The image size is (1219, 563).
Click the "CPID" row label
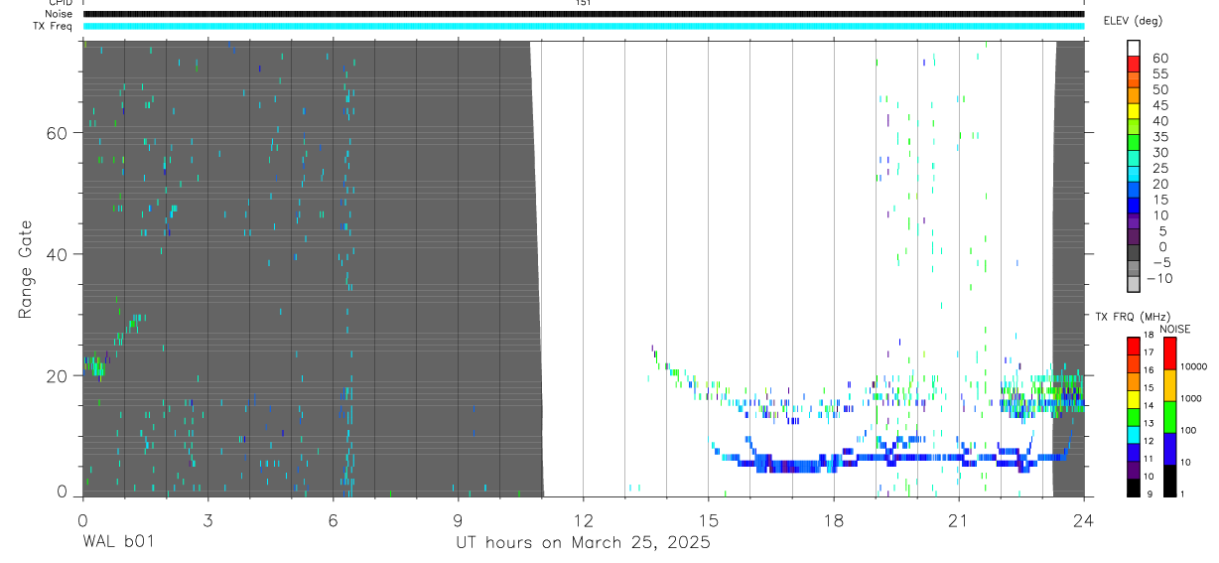(61, 3)
